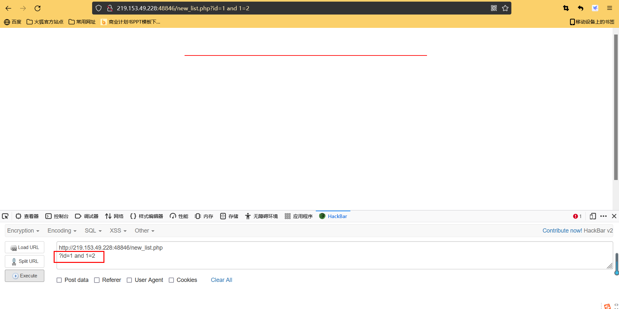Expand the XSS dropdown in HackBar
Image resolution: width=619 pixels, height=309 pixels.
coord(118,231)
